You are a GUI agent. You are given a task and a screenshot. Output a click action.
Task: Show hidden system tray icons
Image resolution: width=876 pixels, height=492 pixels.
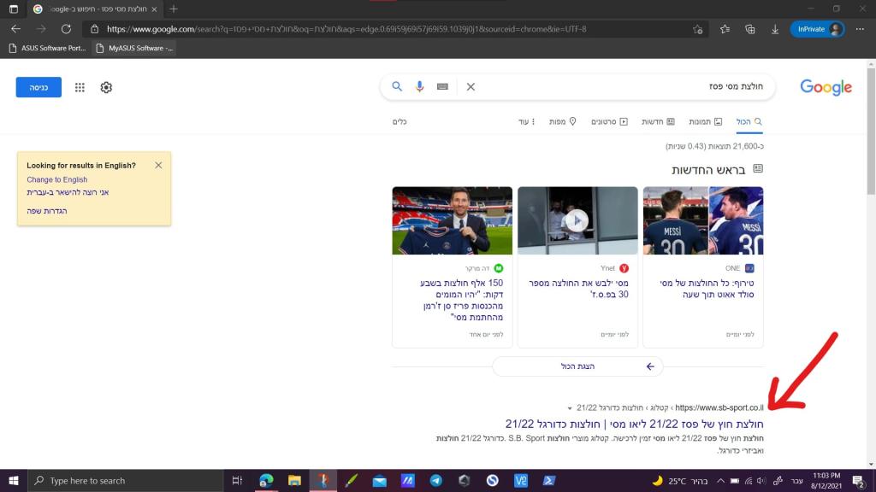(x=720, y=480)
